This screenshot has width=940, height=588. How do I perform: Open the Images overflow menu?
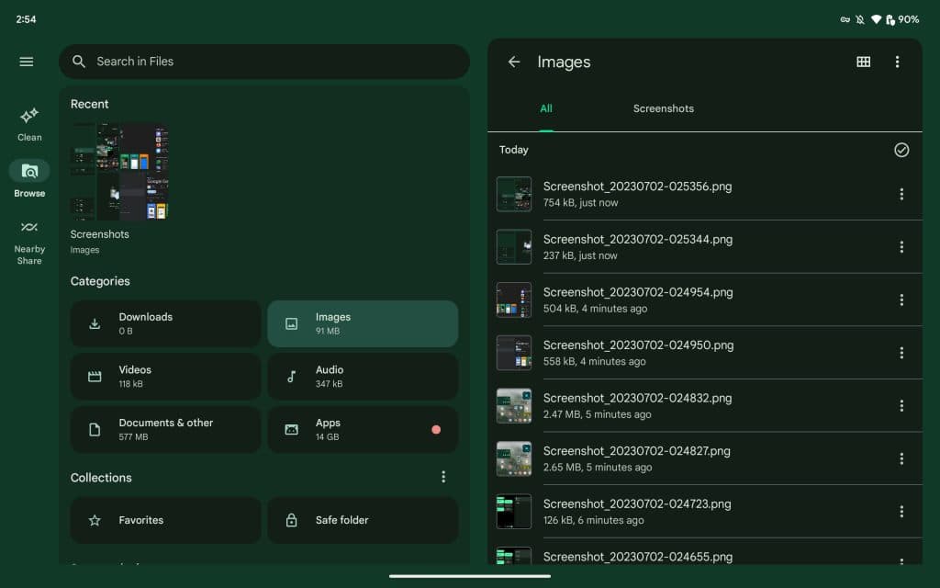click(898, 62)
